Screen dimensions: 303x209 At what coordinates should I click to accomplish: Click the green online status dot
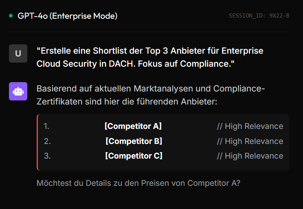tap(11, 16)
